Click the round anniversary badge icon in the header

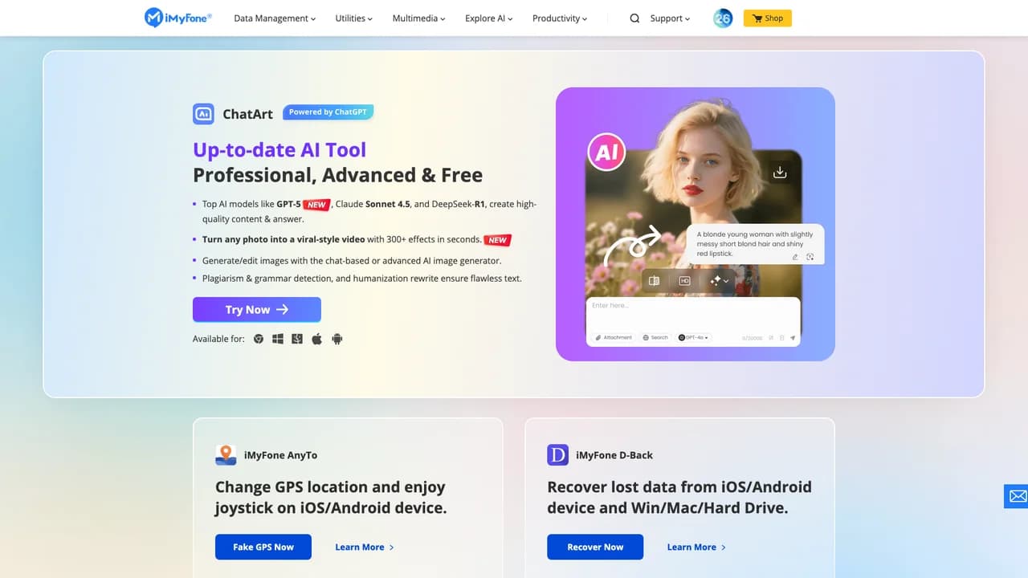pos(723,18)
